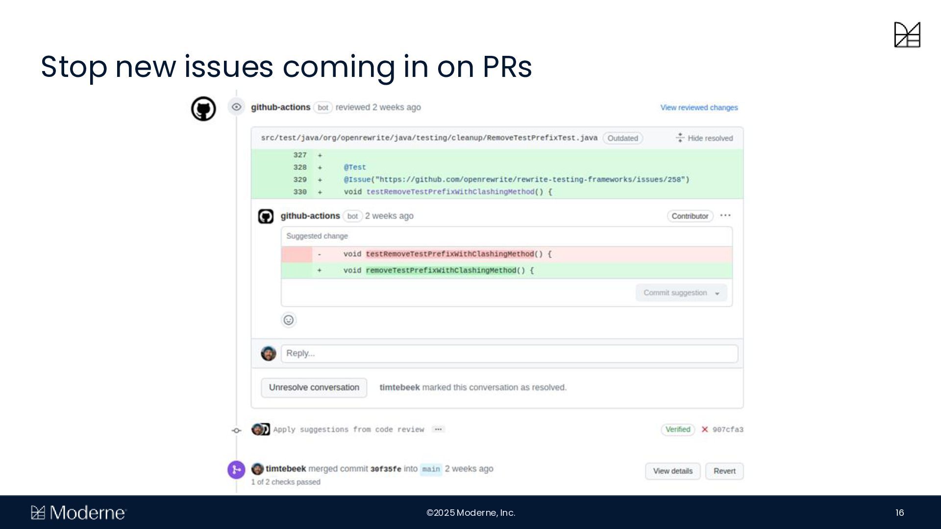This screenshot has width=941, height=529.
Task: Click the eye review icon
Action: 236,107
